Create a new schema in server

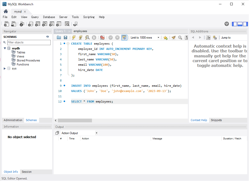tap(31, 24)
